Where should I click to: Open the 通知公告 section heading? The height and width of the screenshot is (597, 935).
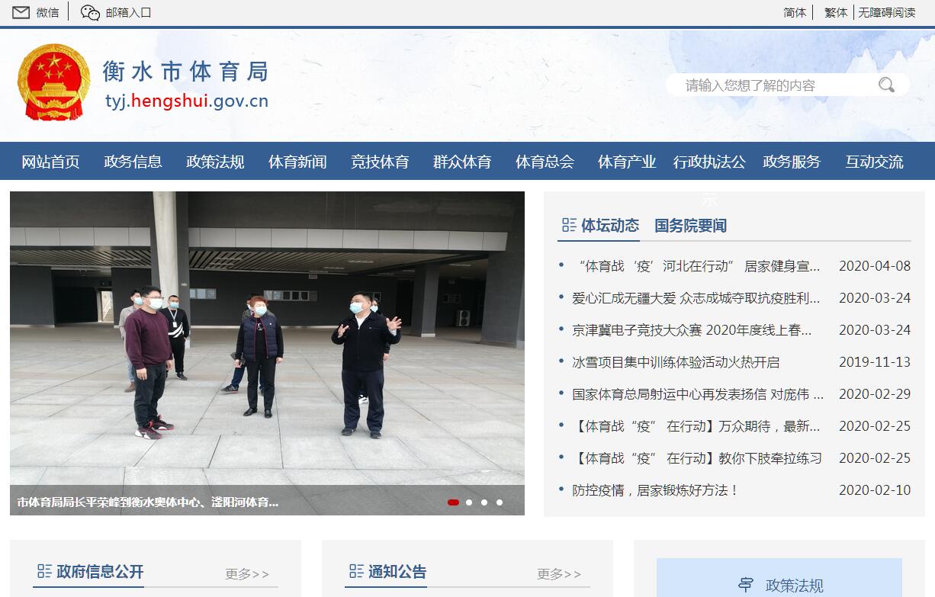point(397,572)
